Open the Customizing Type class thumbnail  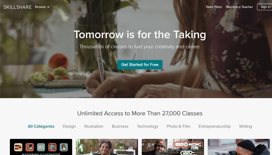tap(173, 147)
